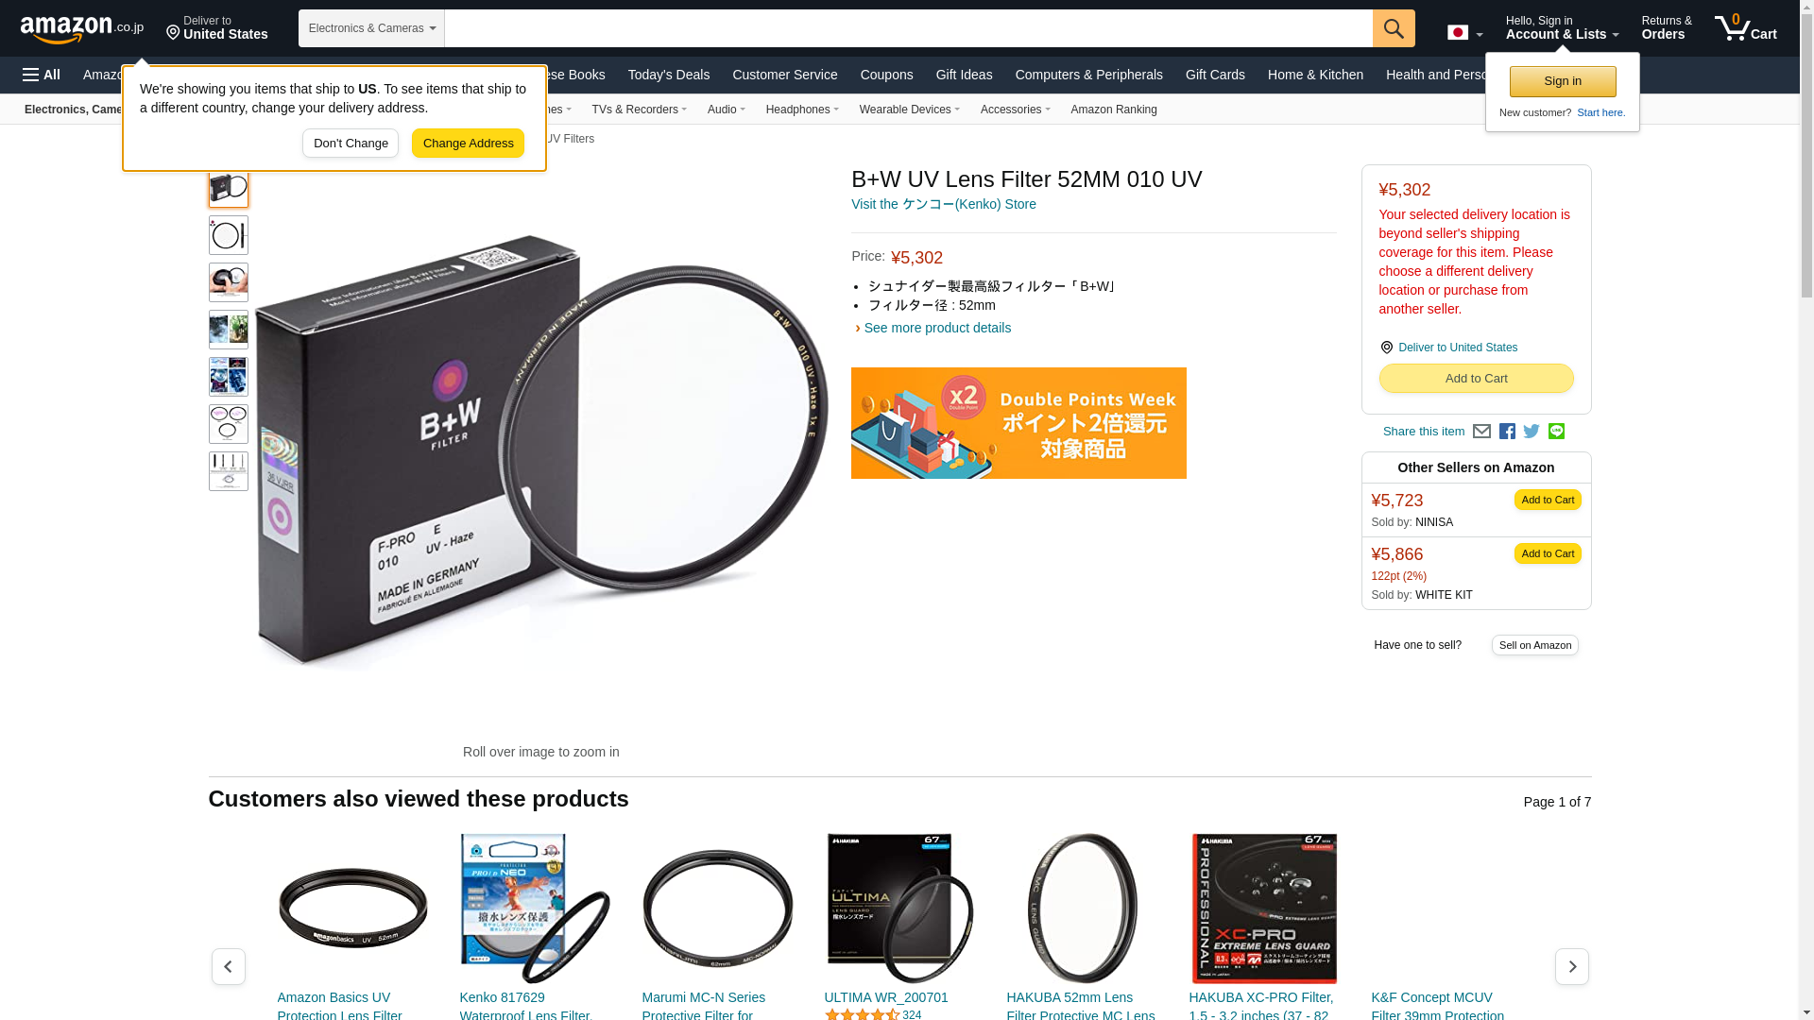Screen dimensions: 1814x1020
Task: Click the search magnifier button
Action: tap(1394, 28)
